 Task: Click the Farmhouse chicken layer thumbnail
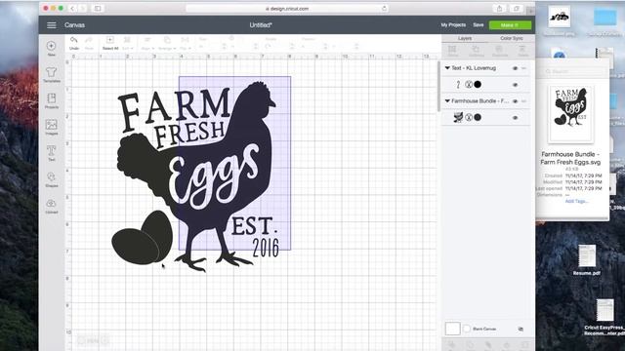[458, 117]
